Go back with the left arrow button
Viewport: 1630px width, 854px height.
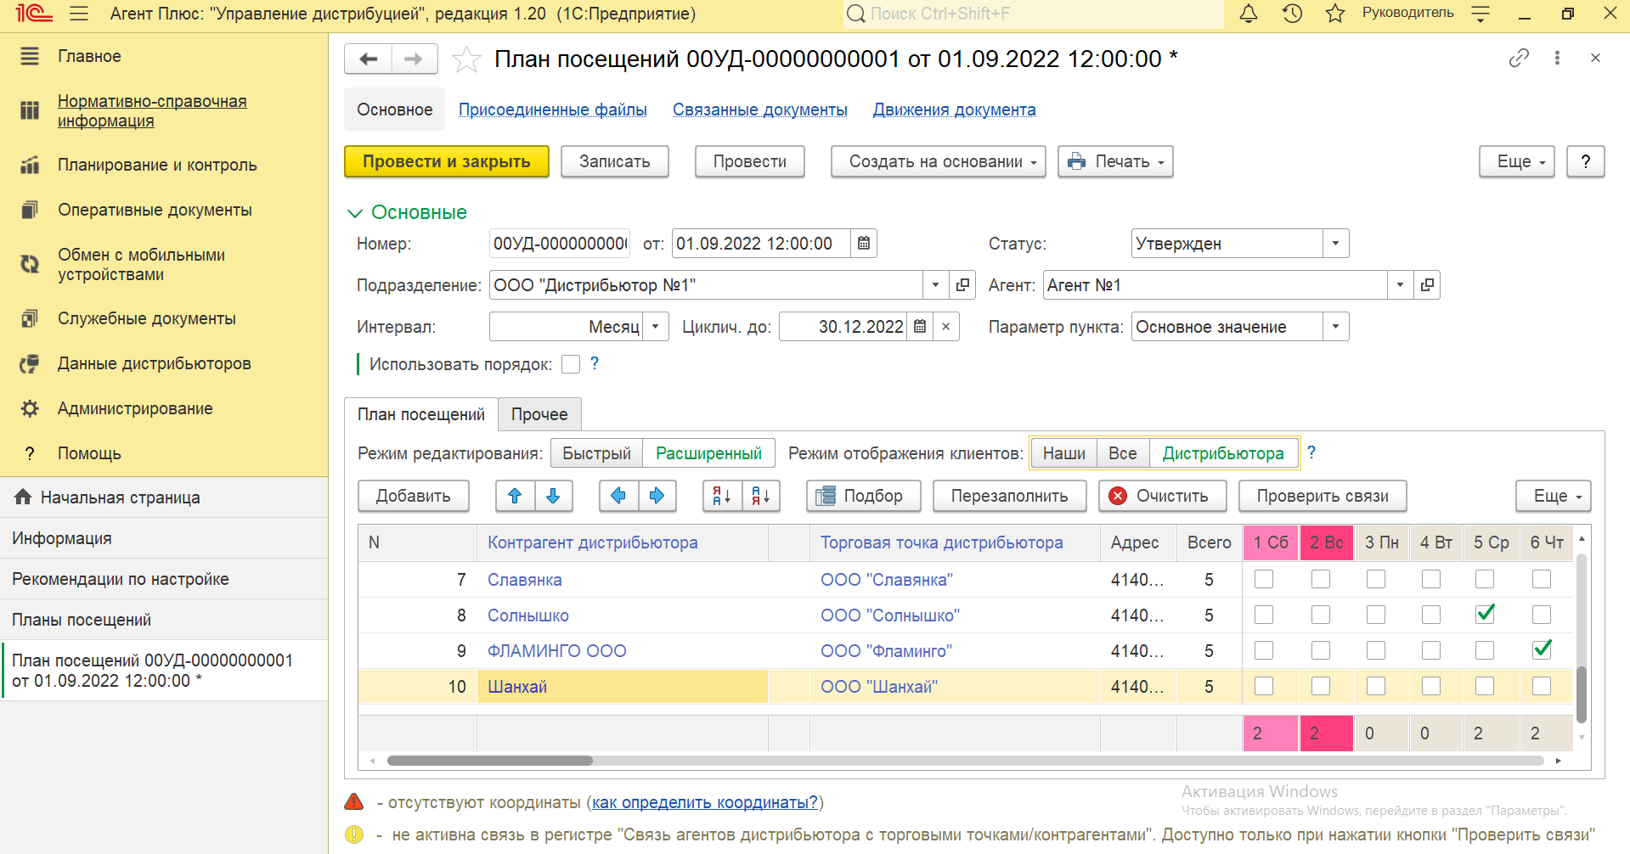[x=368, y=59]
